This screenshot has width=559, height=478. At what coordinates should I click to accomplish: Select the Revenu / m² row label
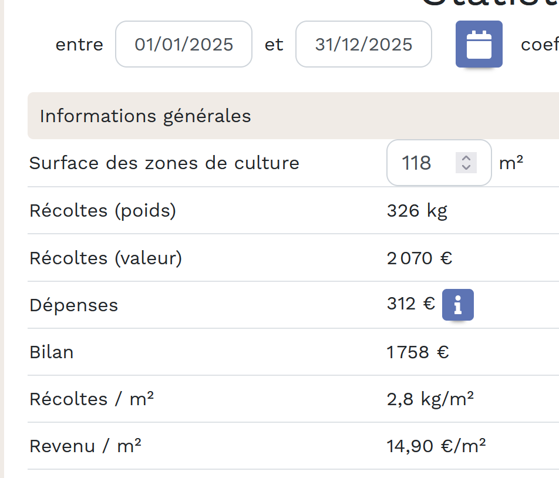click(86, 446)
